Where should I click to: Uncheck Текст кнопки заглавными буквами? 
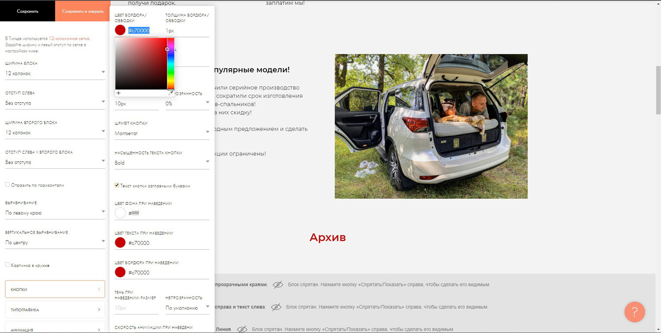[117, 185]
